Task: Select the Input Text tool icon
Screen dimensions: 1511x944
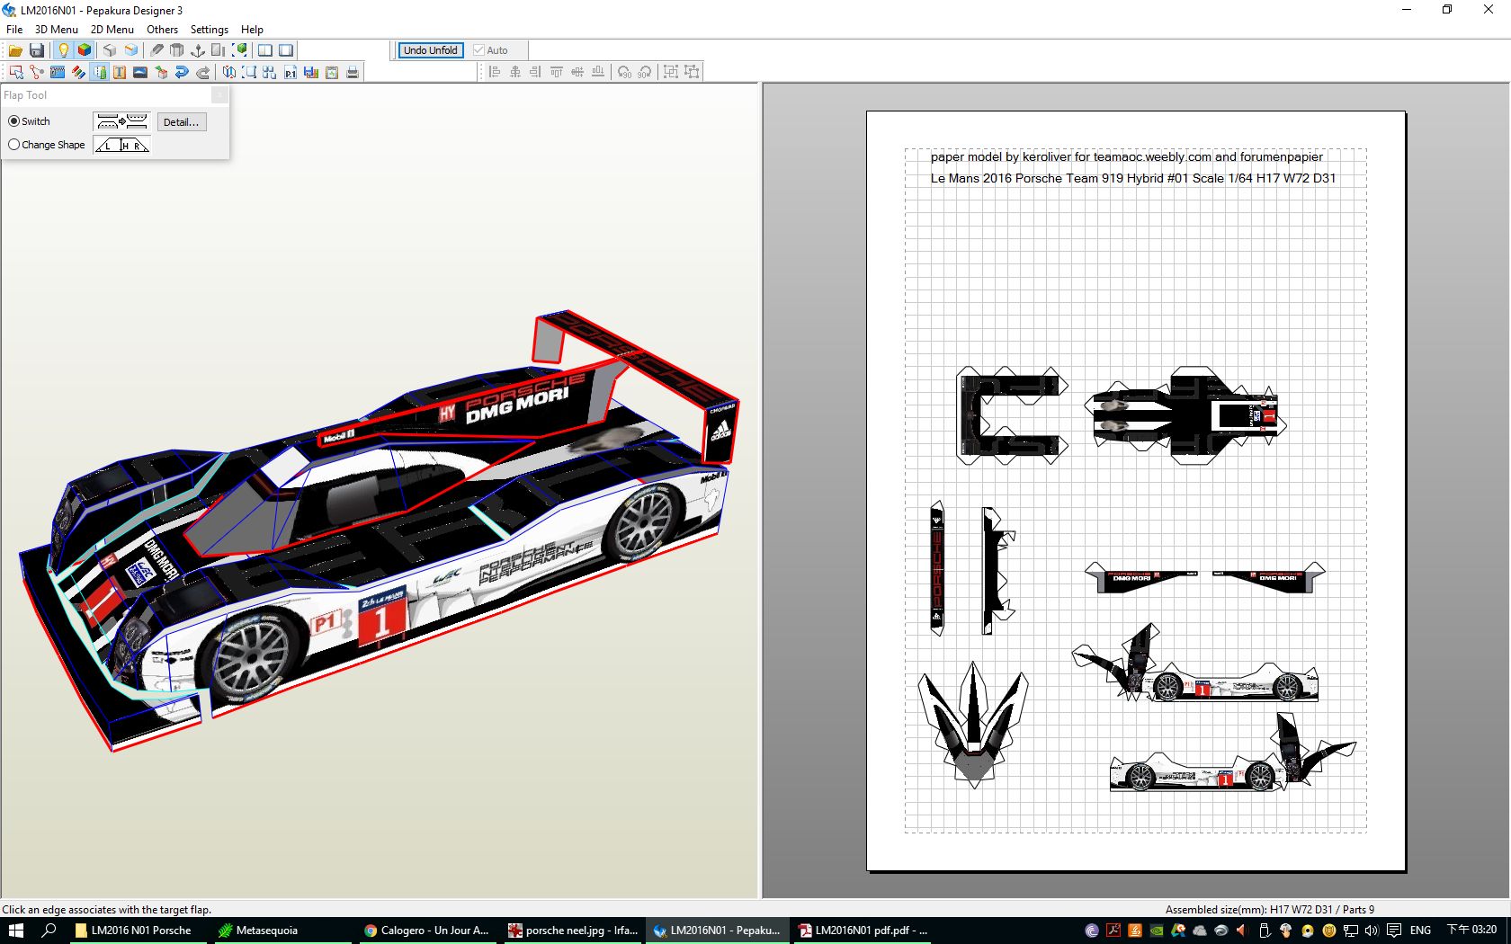Action: pyautogui.click(x=120, y=72)
